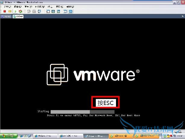This screenshot has height=139, width=185.
Task: Click the VMware icon in the title bar
Action: [2, 2]
